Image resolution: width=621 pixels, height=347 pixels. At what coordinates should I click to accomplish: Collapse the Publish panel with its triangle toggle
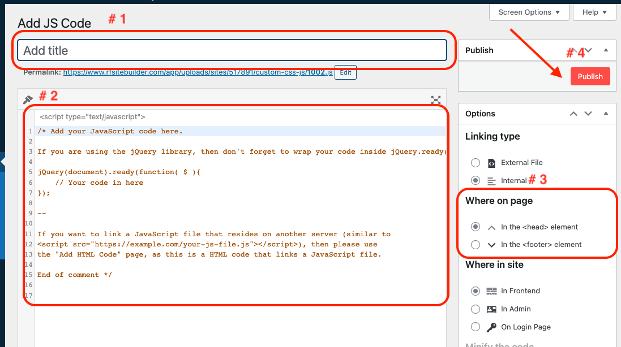[606, 50]
